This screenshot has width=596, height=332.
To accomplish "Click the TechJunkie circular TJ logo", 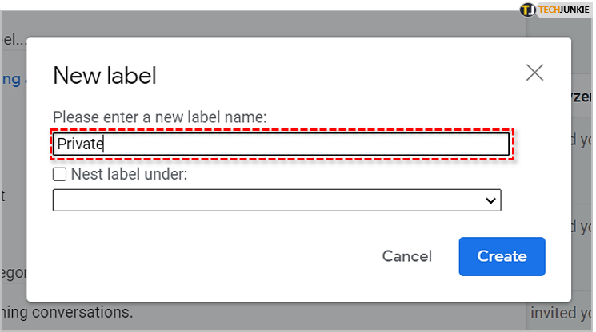I will tap(527, 10).
